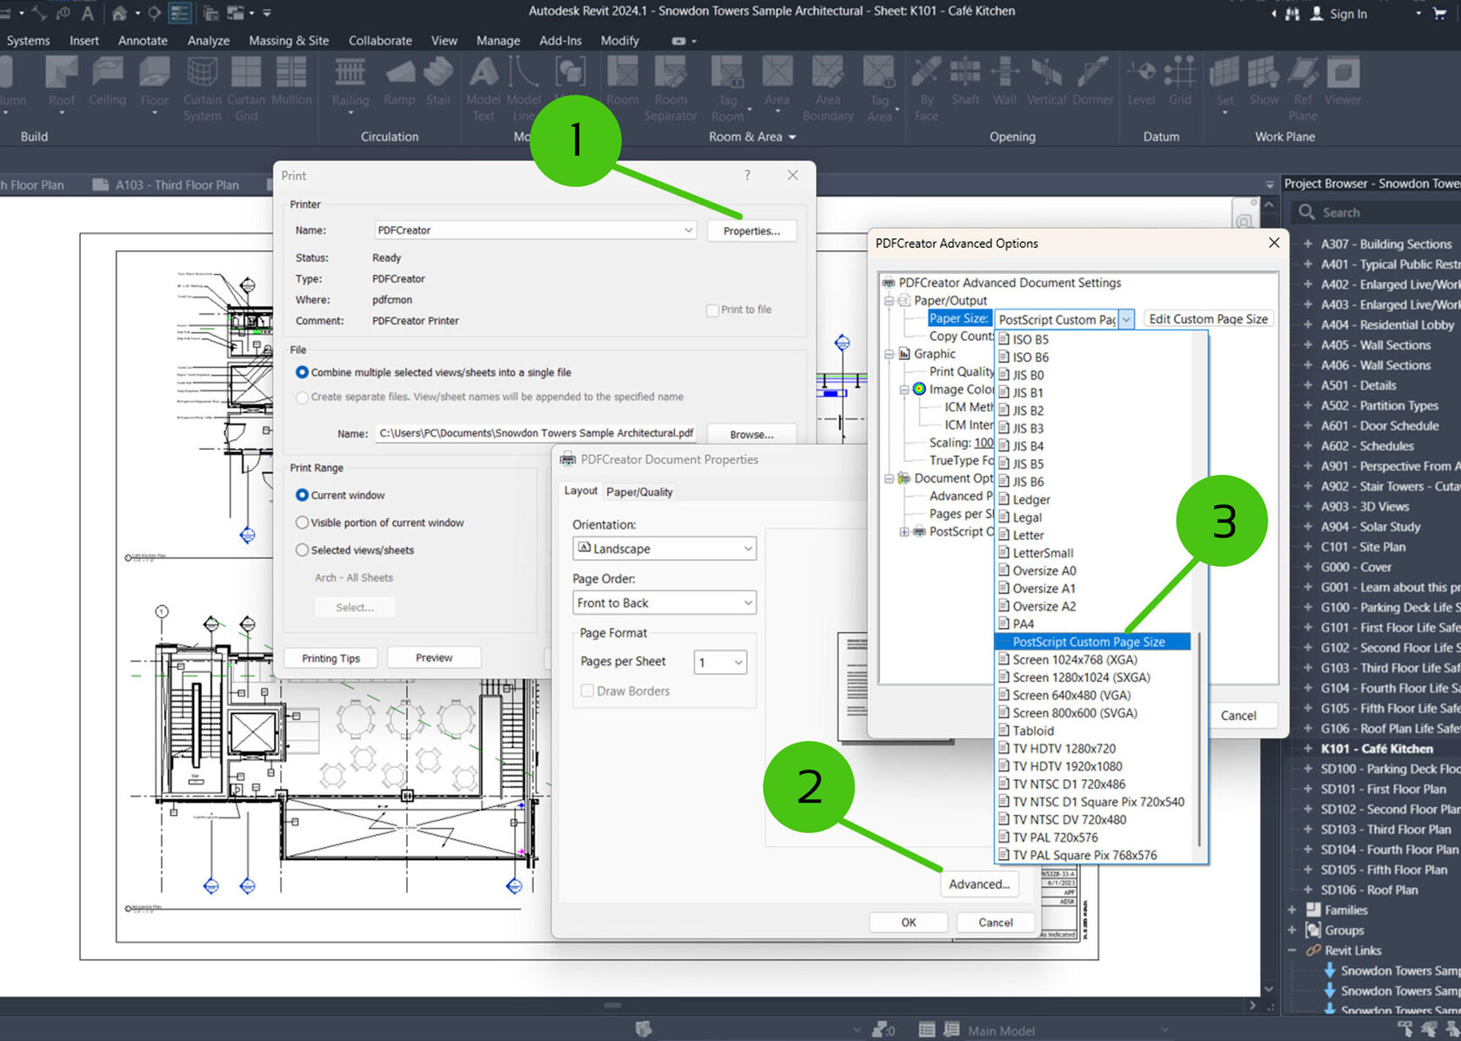Select the Room tool icon
Image resolution: width=1461 pixels, height=1041 pixels.
[623, 82]
